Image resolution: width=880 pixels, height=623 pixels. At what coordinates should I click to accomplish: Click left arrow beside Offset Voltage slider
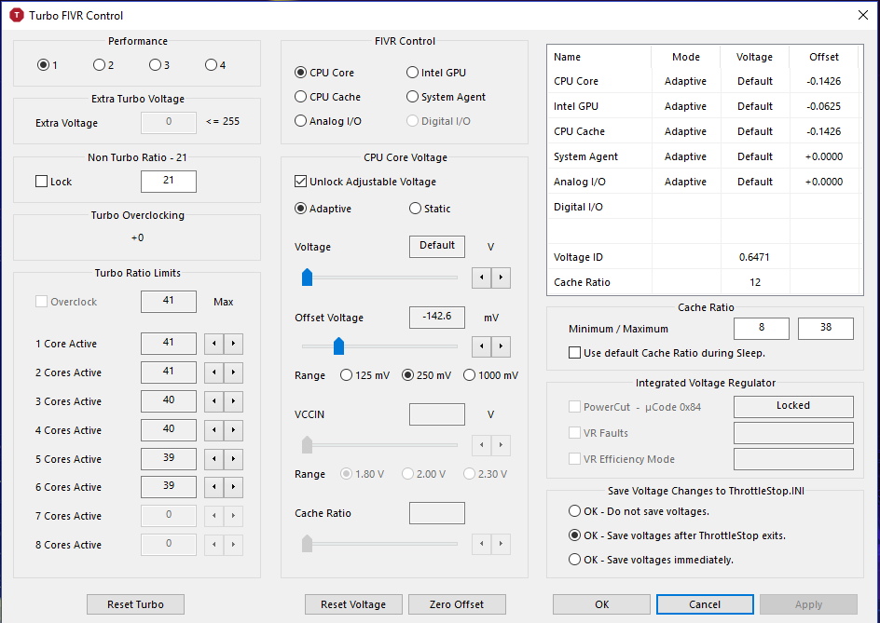click(482, 346)
